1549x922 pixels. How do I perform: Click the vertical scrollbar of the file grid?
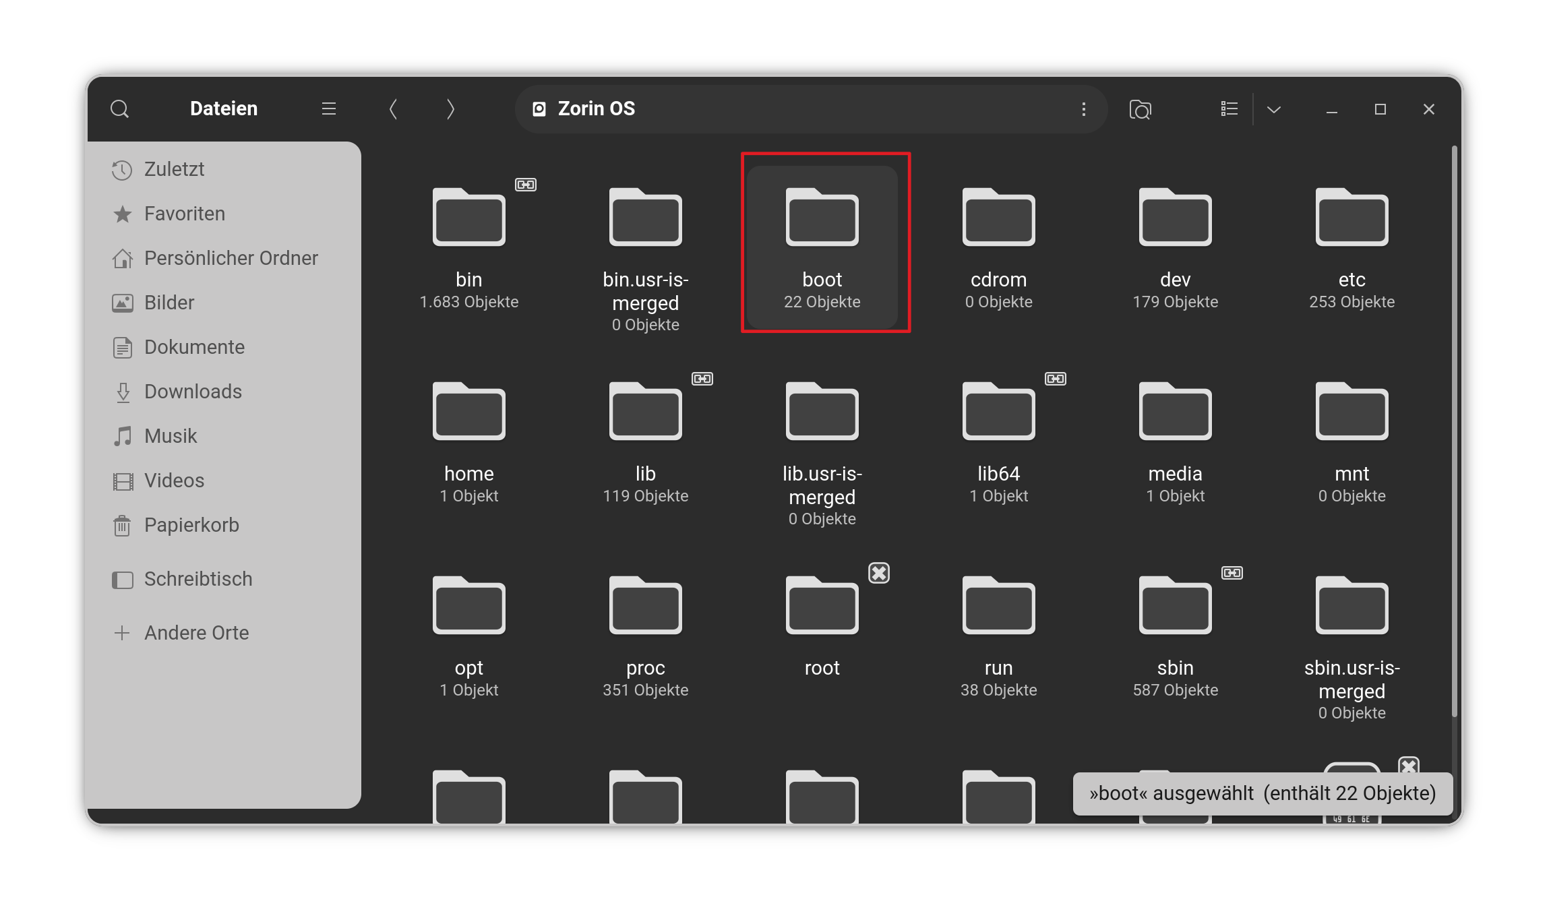click(x=1455, y=431)
